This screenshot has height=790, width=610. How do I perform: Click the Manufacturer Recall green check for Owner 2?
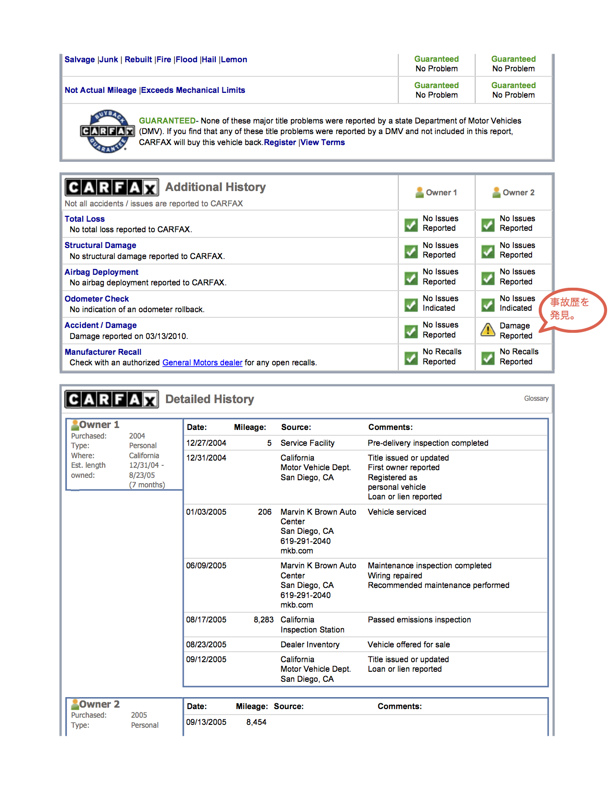[x=488, y=358]
